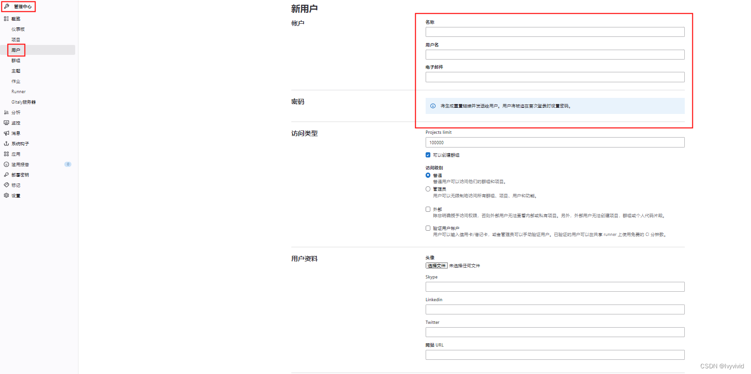Click the megaphone icon for 消息
The height and width of the screenshot is (374, 751).
click(x=6, y=133)
